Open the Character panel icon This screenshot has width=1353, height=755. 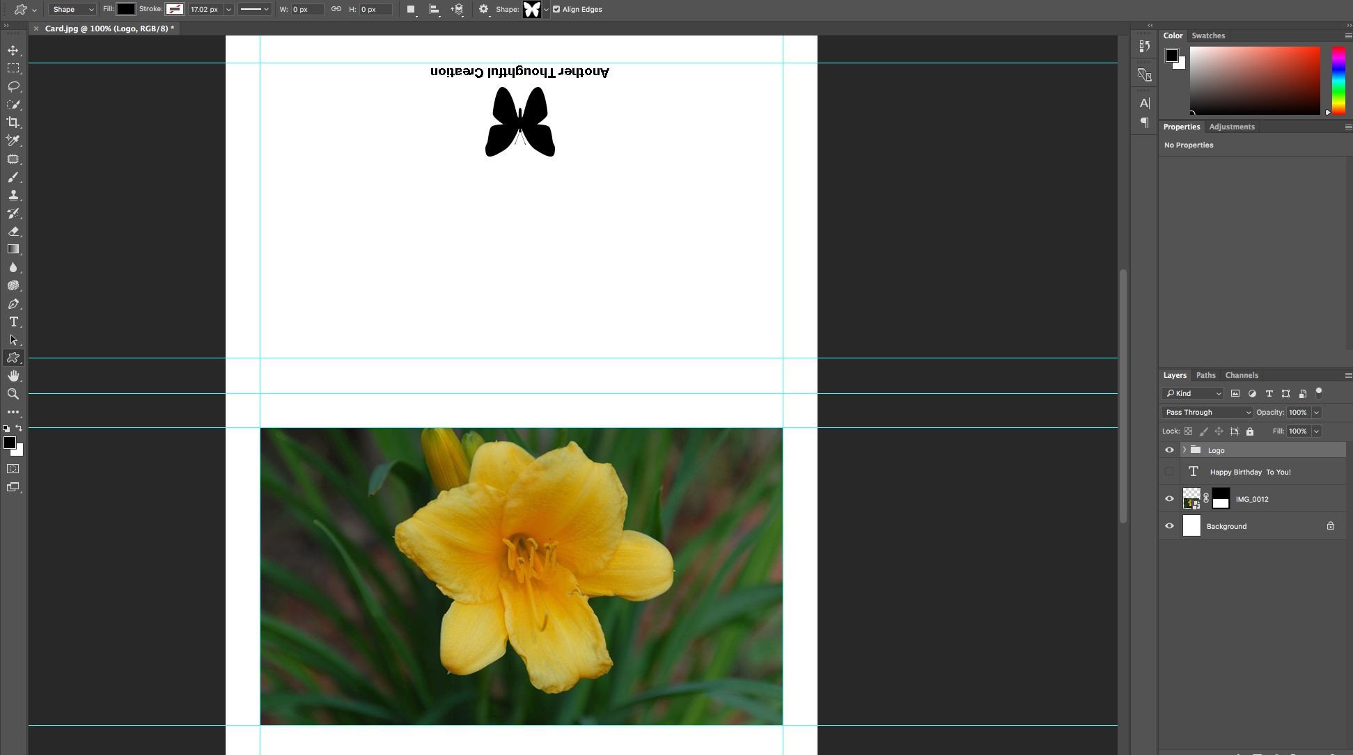click(x=1144, y=103)
